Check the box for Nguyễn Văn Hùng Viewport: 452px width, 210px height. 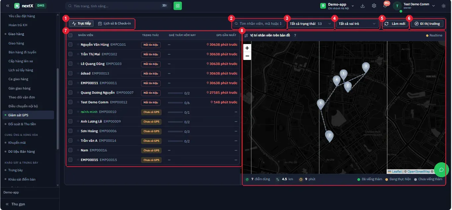point(70,44)
